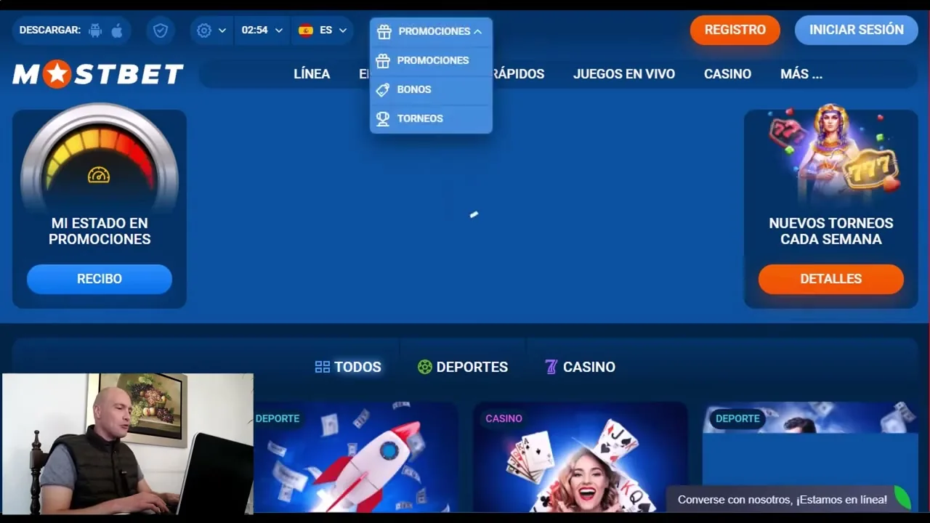Click the shield security icon
Image resolution: width=930 pixels, height=523 pixels.
[161, 31]
